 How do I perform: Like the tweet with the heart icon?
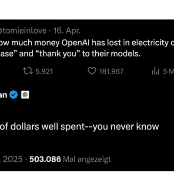[92, 71]
